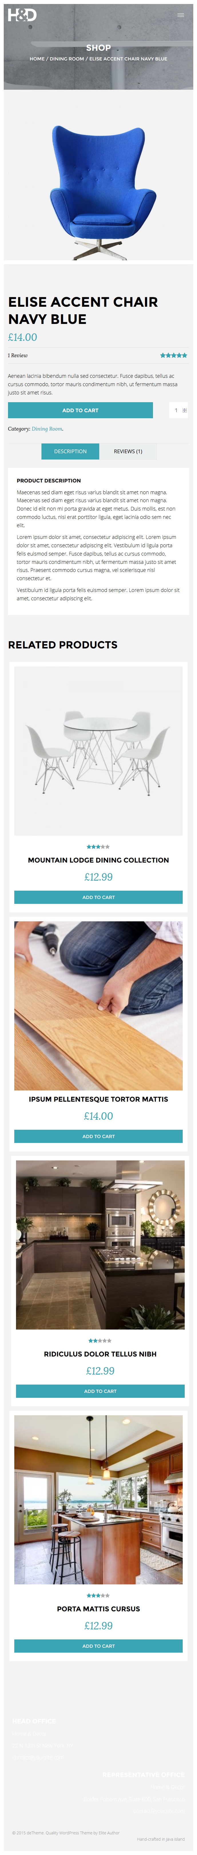Add Ipsum Pellentesque Tortor Mattis to cart
Screen dimensions: 197x1855
click(x=98, y=1136)
